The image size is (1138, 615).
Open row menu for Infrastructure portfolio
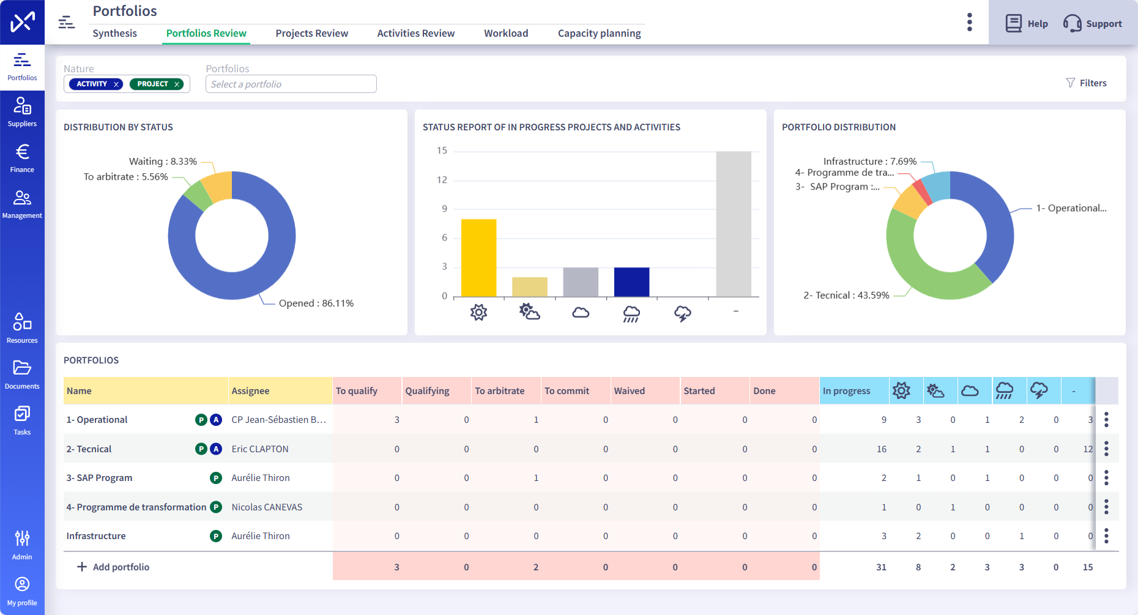(1106, 536)
